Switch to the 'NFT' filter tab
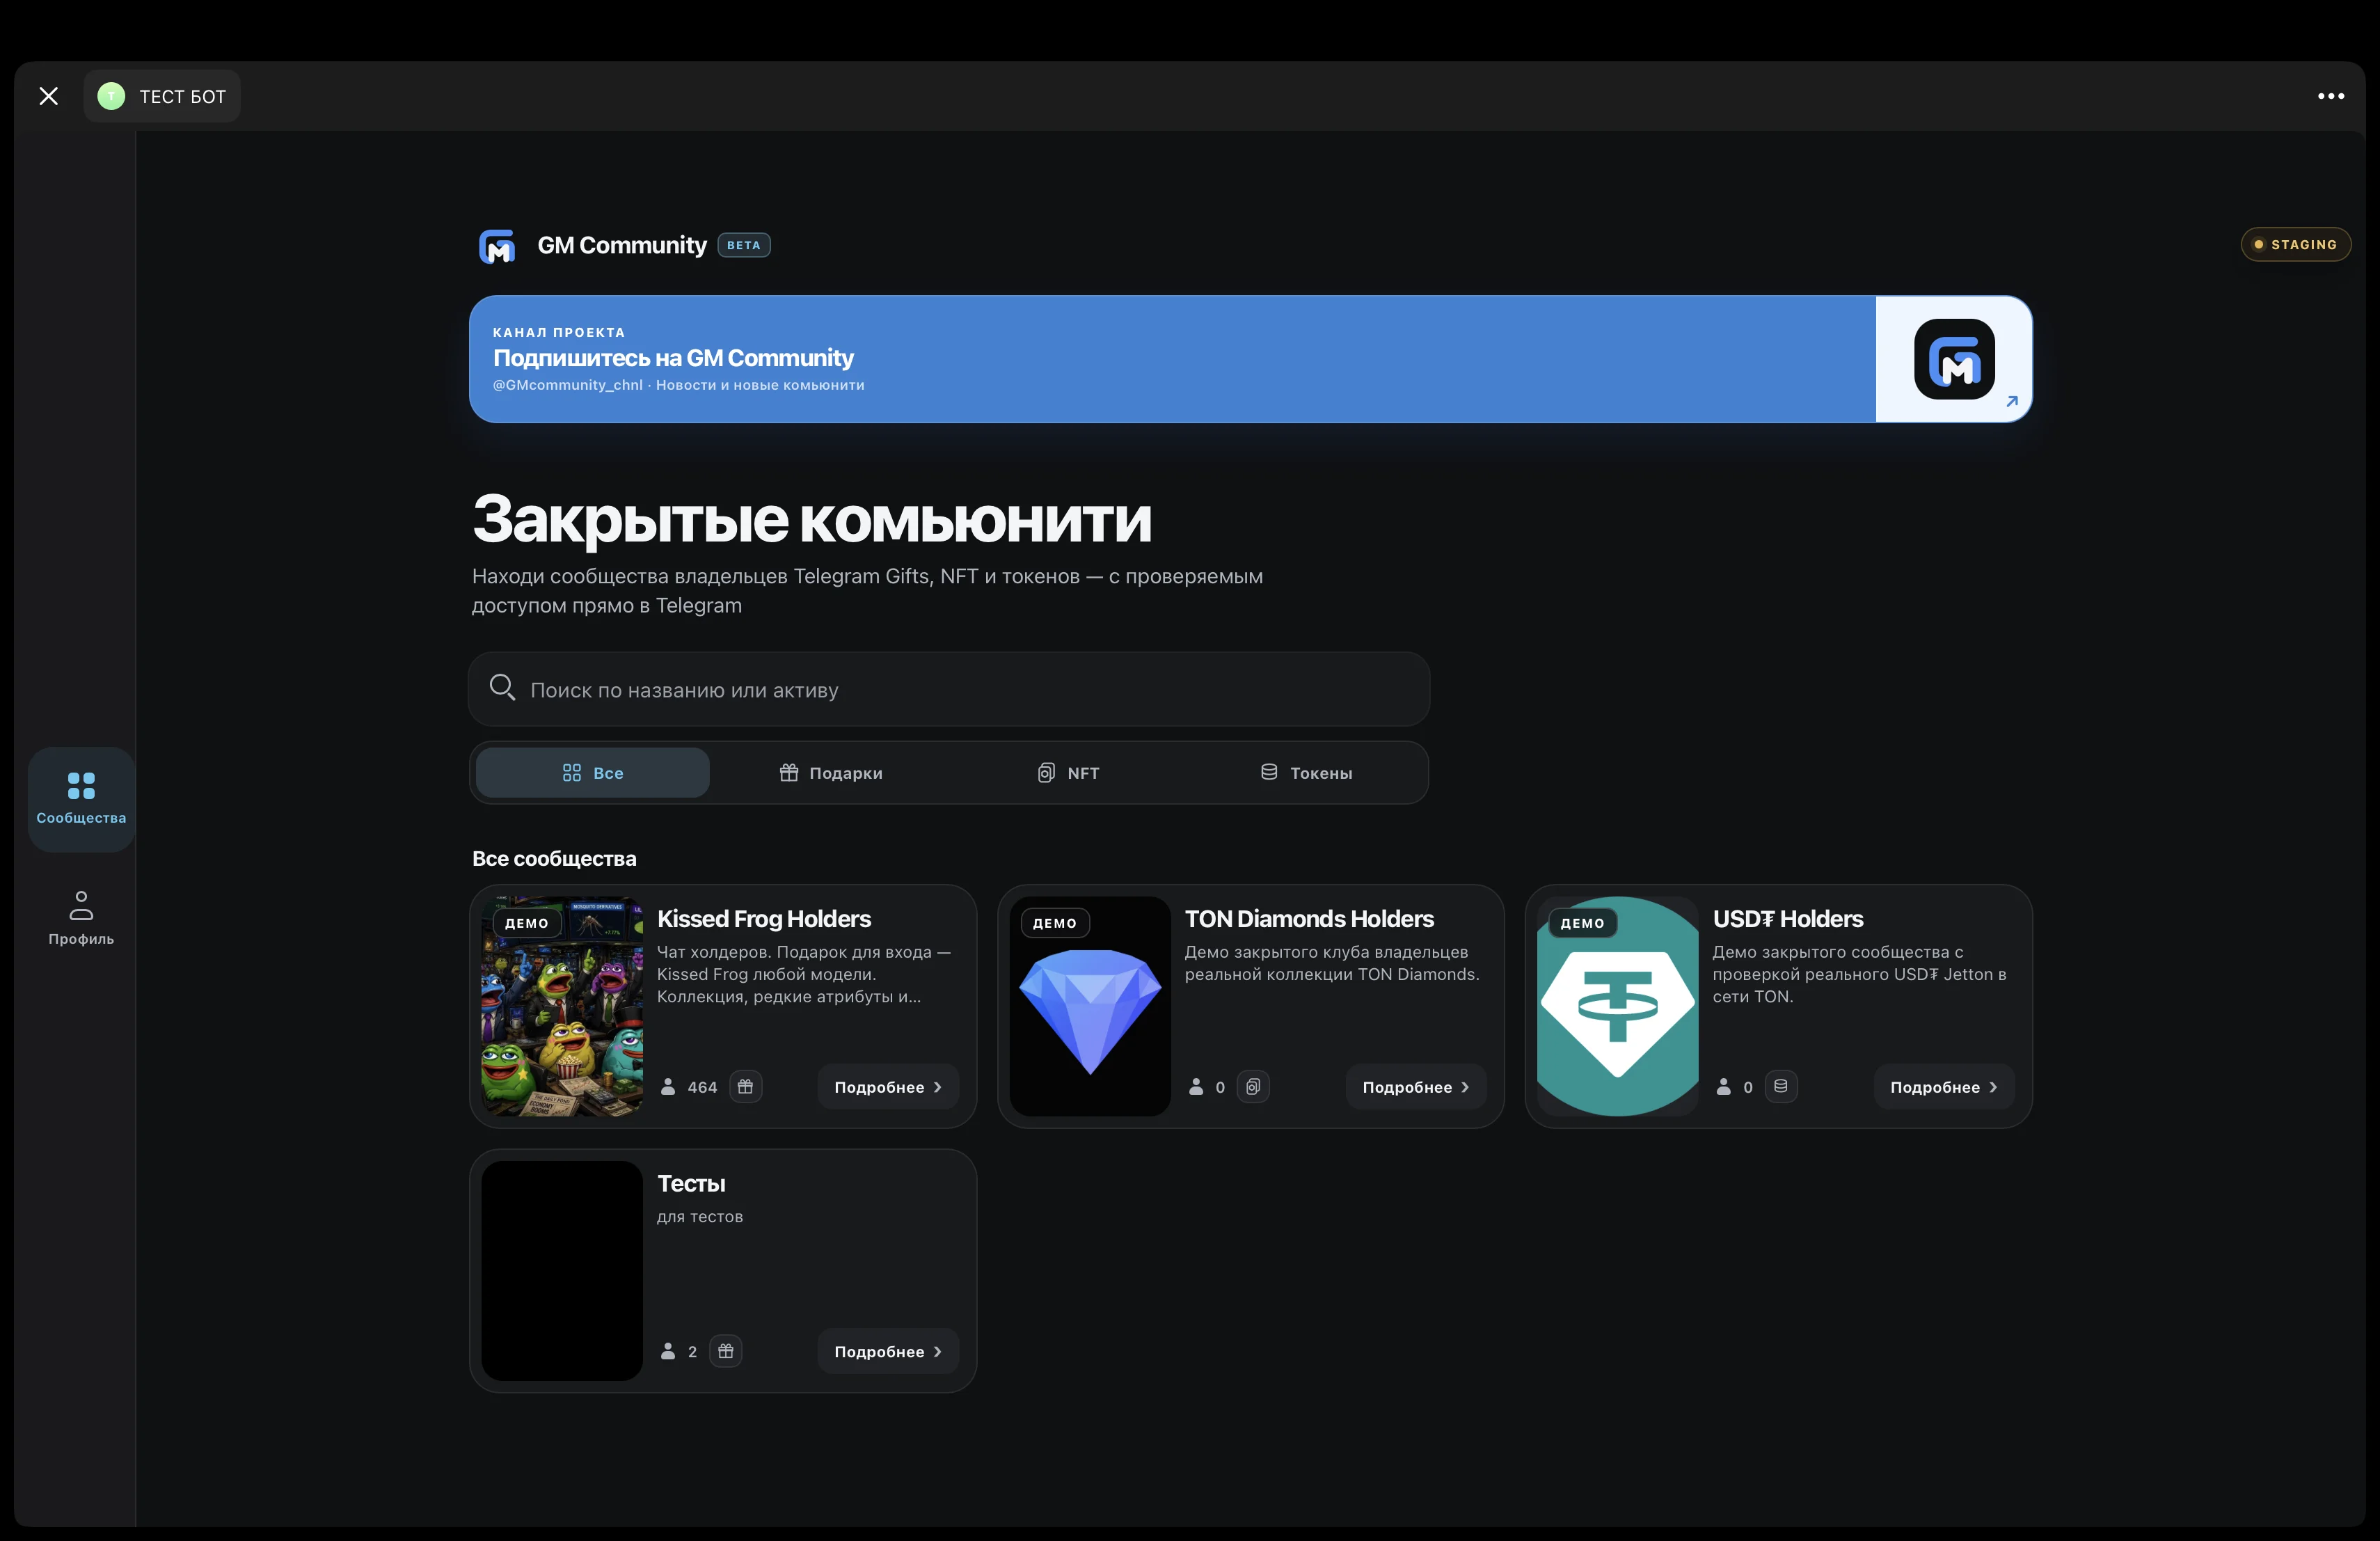Viewport: 2380px width, 1541px height. tap(1069, 773)
